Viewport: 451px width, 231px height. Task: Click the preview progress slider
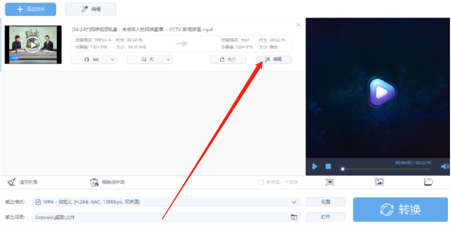coord(386,169)
